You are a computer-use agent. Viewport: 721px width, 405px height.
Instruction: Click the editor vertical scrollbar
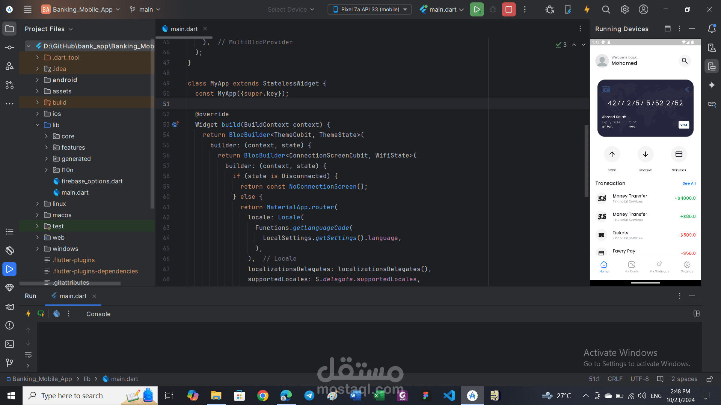click(x=586, y=161)
